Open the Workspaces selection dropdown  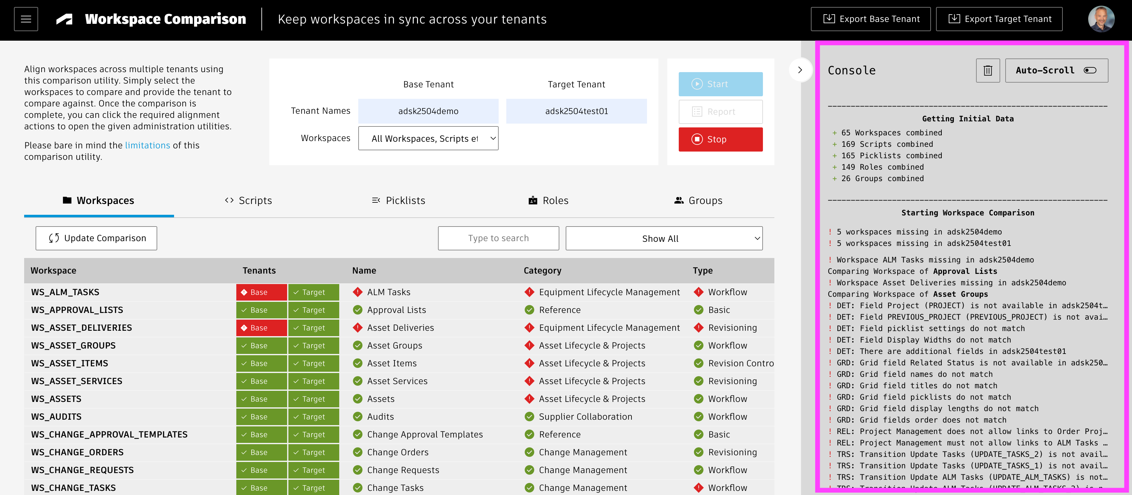(x=428, y=139)
